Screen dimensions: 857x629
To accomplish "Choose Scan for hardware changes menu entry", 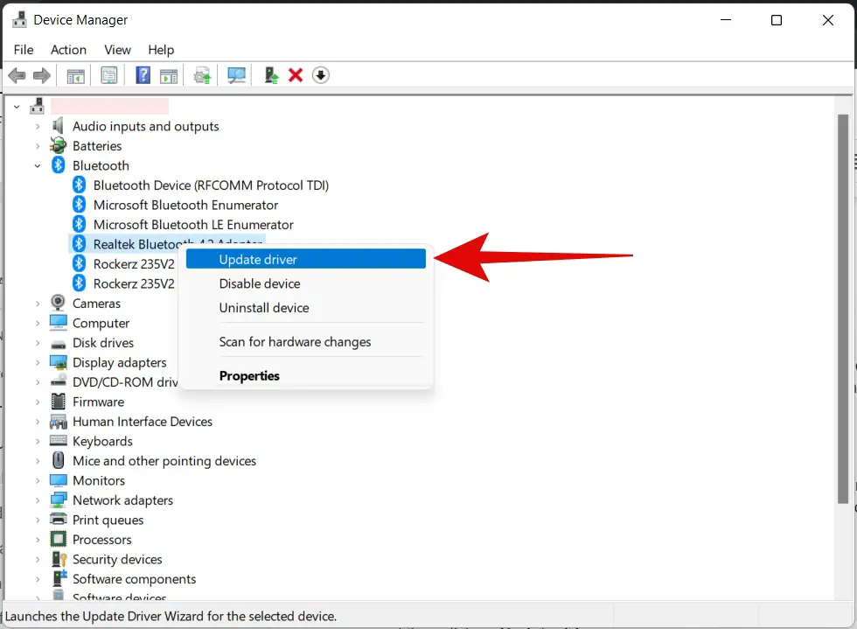I will coord(305,342).
